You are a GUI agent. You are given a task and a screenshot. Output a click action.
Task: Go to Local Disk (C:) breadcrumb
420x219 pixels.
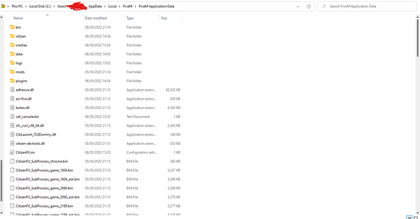tap(40, 7)
